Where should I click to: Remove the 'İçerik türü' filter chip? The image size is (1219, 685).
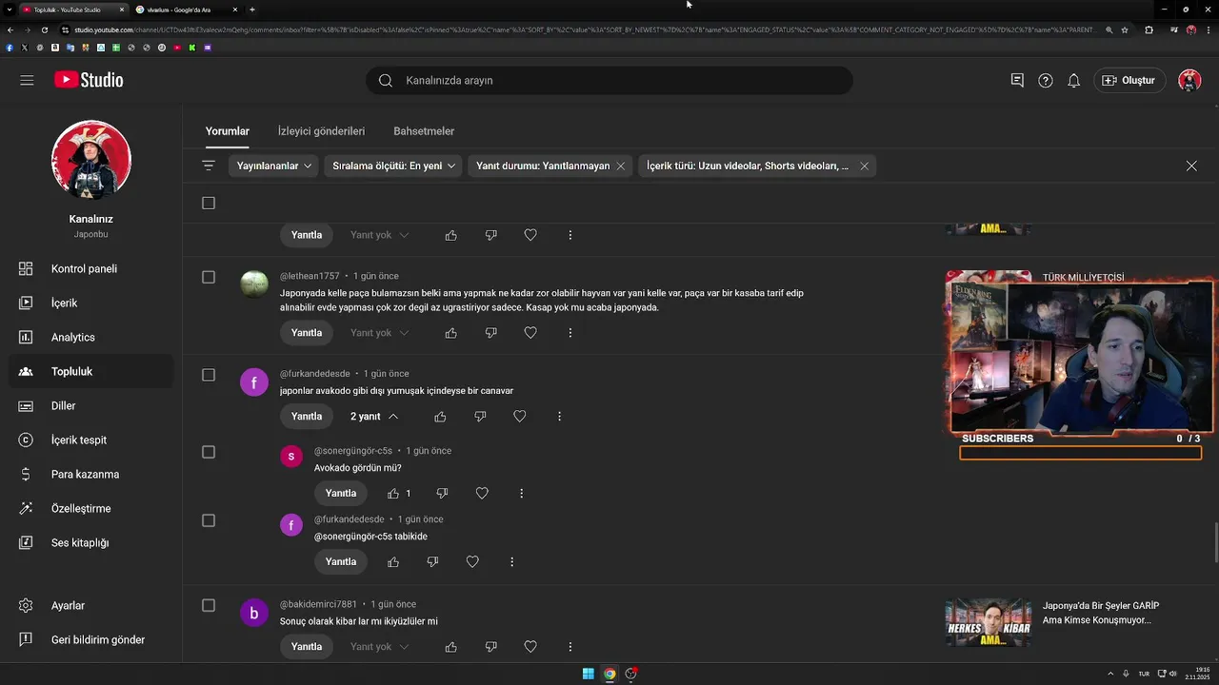pyautogui.click(x=864, y=166)
